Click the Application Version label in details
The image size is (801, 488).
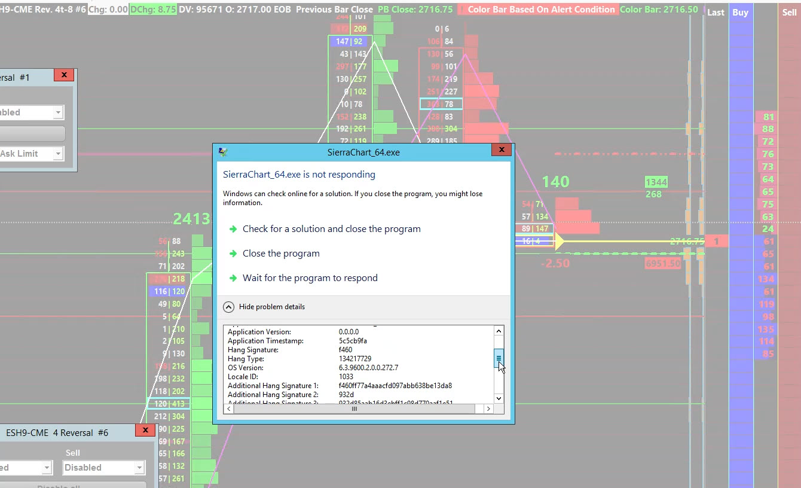[259, 332]
